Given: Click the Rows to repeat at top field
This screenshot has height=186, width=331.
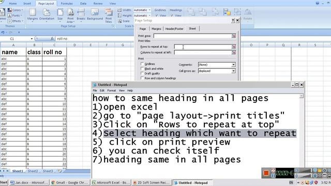Looking at the screenshot, I should point(203,47).
